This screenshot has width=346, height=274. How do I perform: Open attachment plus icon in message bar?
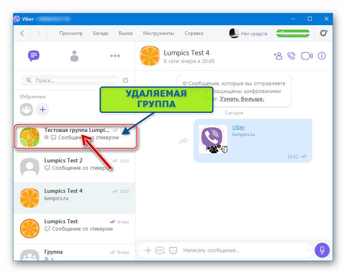(x=148, y=250)
